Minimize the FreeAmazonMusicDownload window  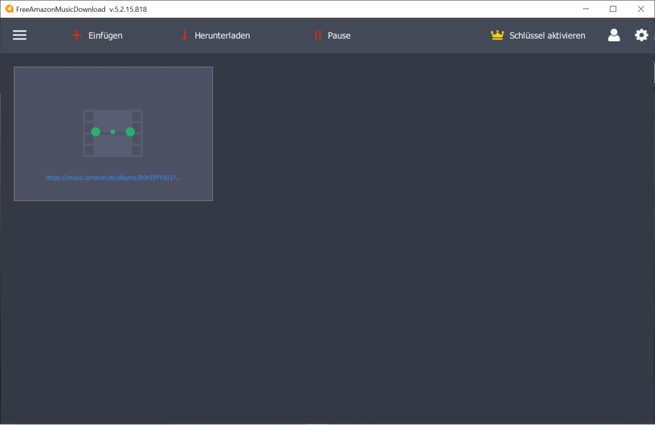[586, 9]
